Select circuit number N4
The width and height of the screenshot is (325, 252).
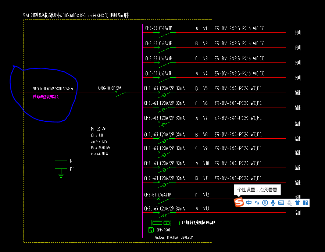[x=205, y=74]
